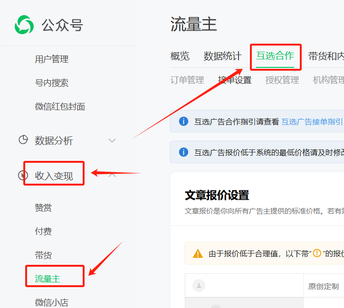344x308 pixels.
Task: Click info icon beside 互选广告报价低于系统 notice
Action: click(183, 152)
